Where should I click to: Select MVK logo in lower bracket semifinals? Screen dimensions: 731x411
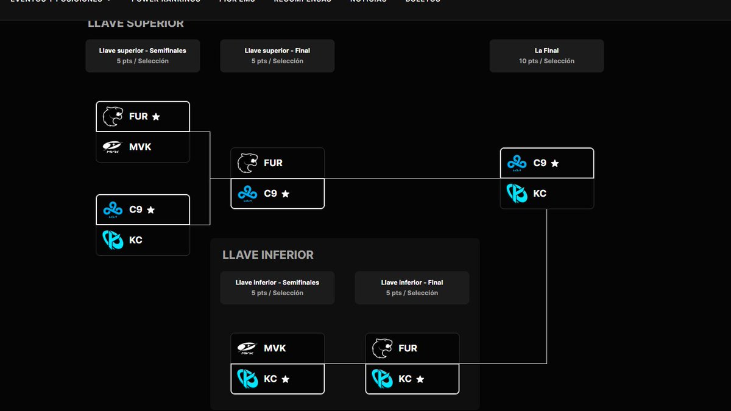point(247,348)
